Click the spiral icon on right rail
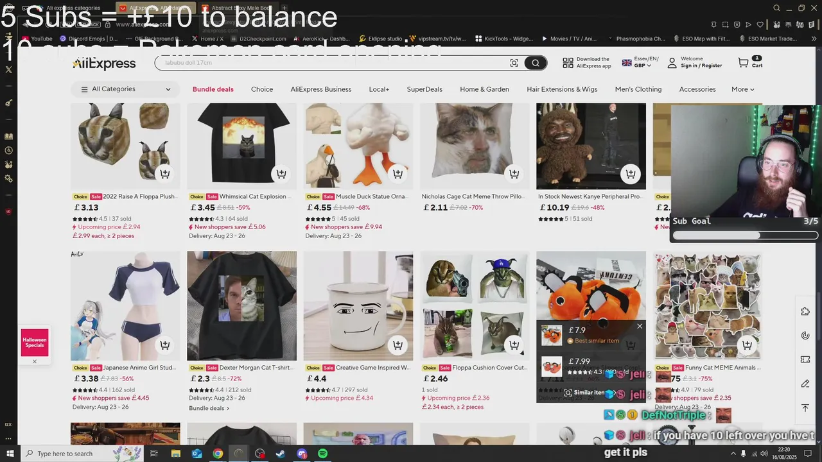Viewport: 822px width, 462px height. 805,336
